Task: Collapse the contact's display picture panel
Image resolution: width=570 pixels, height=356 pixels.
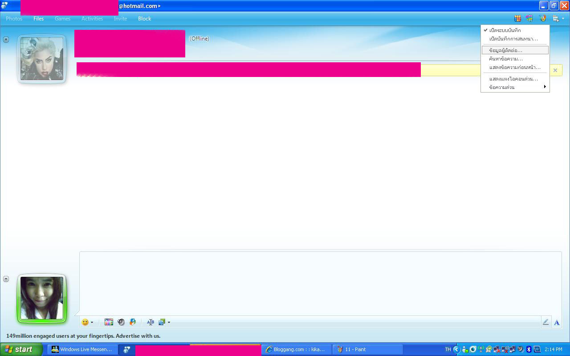Action: (x=6, y=39)
